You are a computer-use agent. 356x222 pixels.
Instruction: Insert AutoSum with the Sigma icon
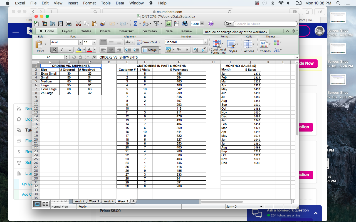point(135,24)
